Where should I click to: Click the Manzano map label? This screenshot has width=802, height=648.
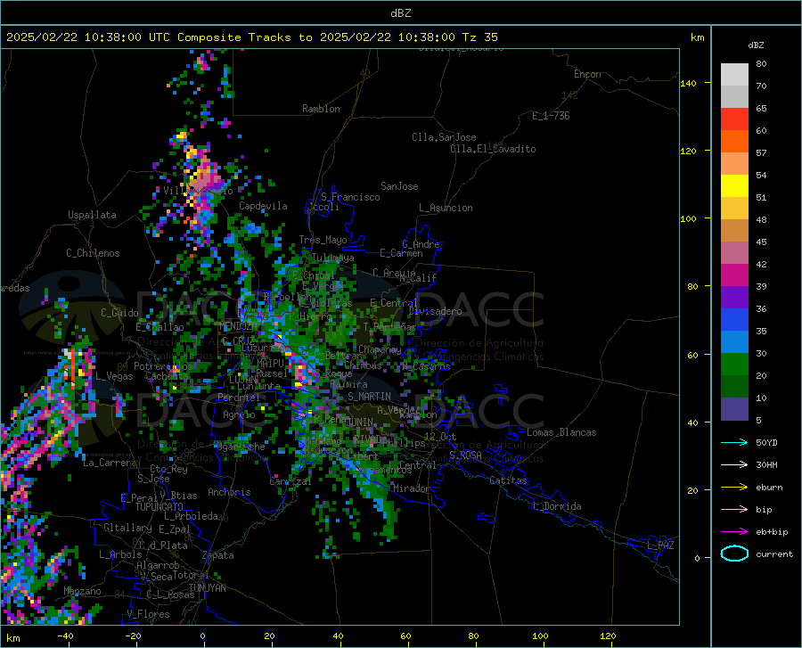click(x=82, y=591)
